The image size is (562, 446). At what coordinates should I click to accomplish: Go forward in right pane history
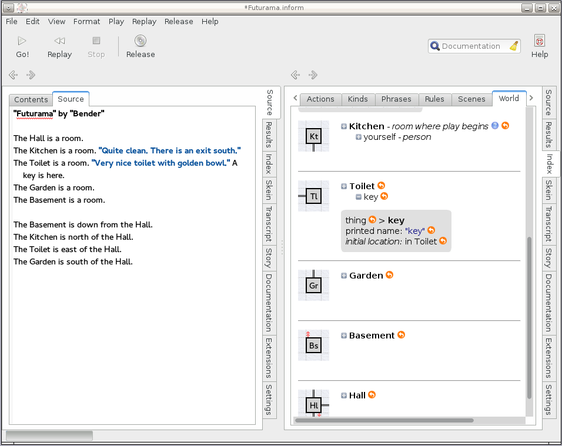(313, 75)
